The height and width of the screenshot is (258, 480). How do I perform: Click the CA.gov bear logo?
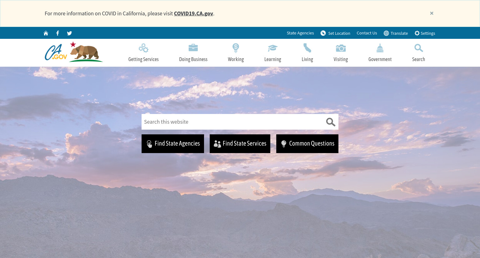coord(74,52)
